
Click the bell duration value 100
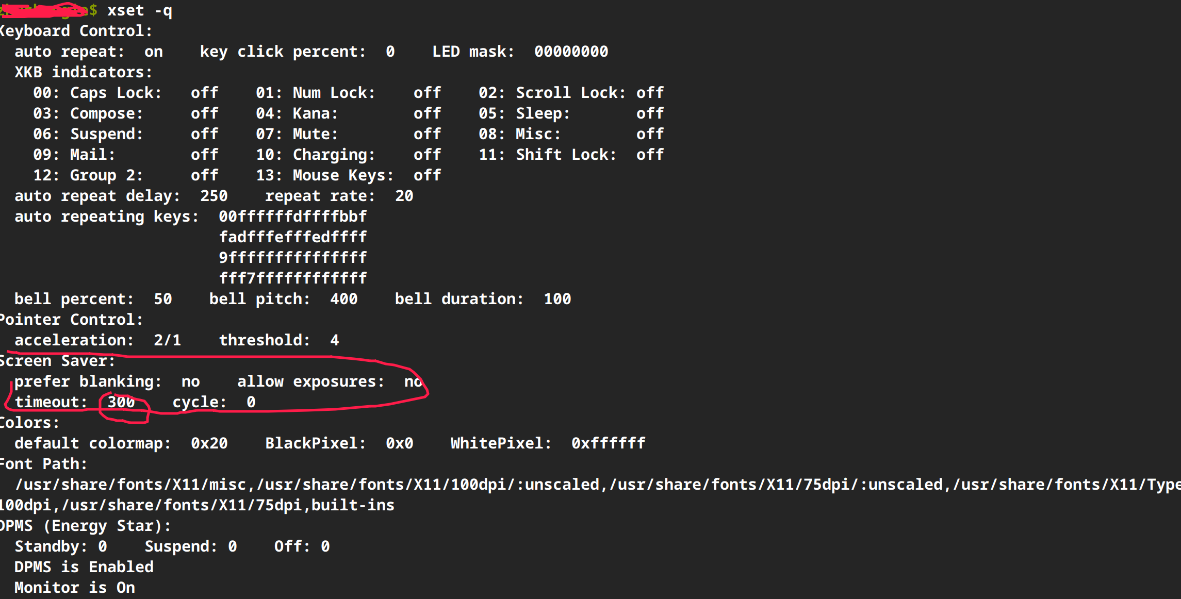coord(557,299)
